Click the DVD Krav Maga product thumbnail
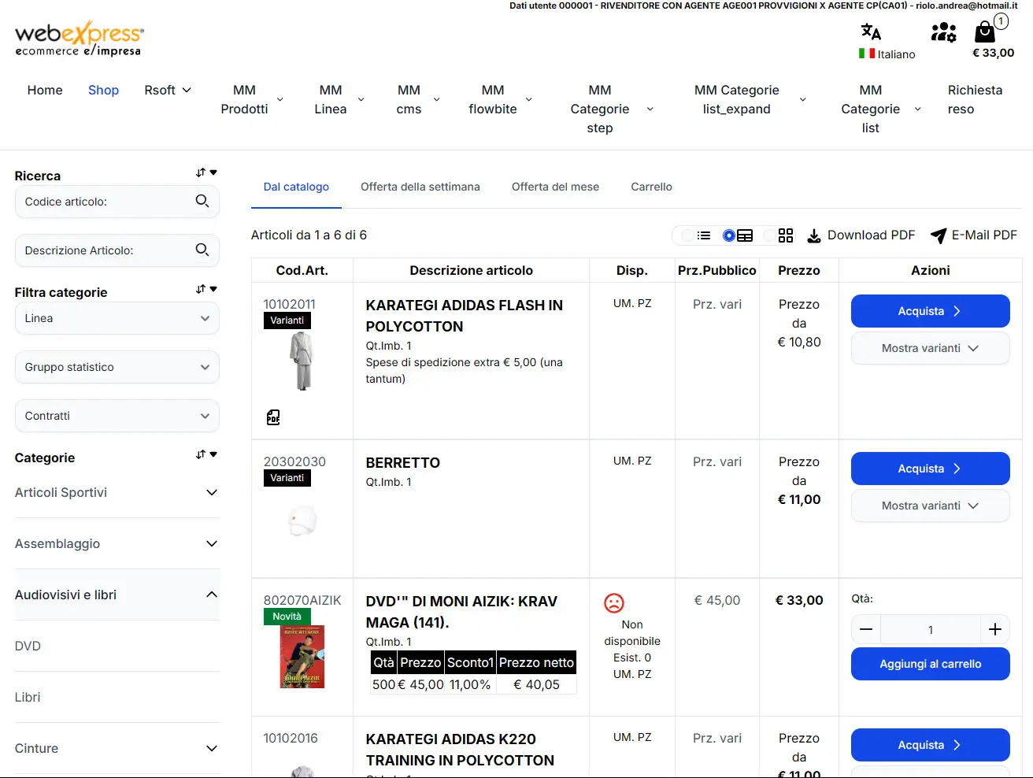 (x=302, y=657)
